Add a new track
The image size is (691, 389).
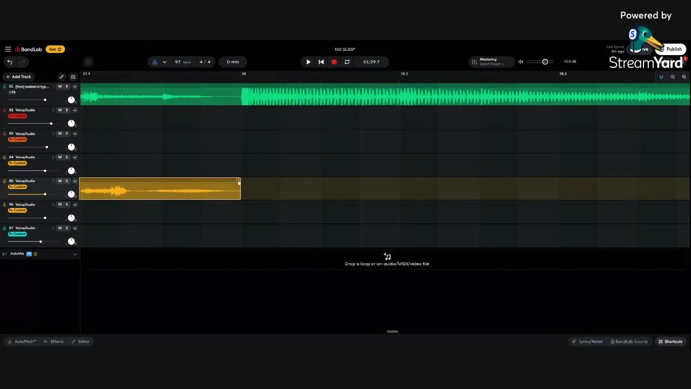pyautogui.click(x=19, y=77)
